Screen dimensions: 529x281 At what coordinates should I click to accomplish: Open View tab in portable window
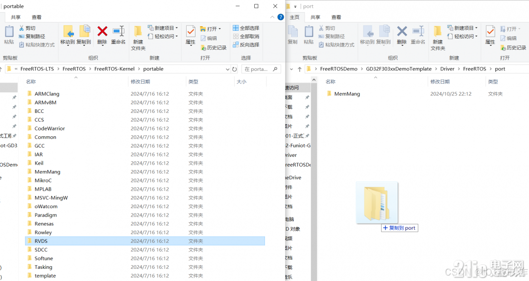point(36,17)
